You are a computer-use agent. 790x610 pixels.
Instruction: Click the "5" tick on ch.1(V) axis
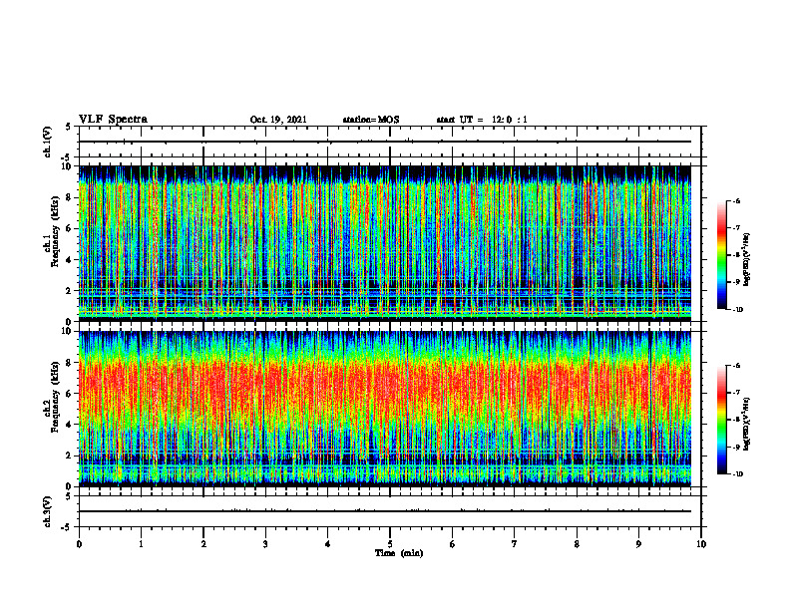point(69,128)
